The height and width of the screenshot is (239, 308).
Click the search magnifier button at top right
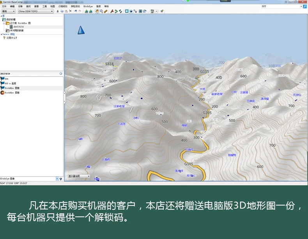[305, 7]
